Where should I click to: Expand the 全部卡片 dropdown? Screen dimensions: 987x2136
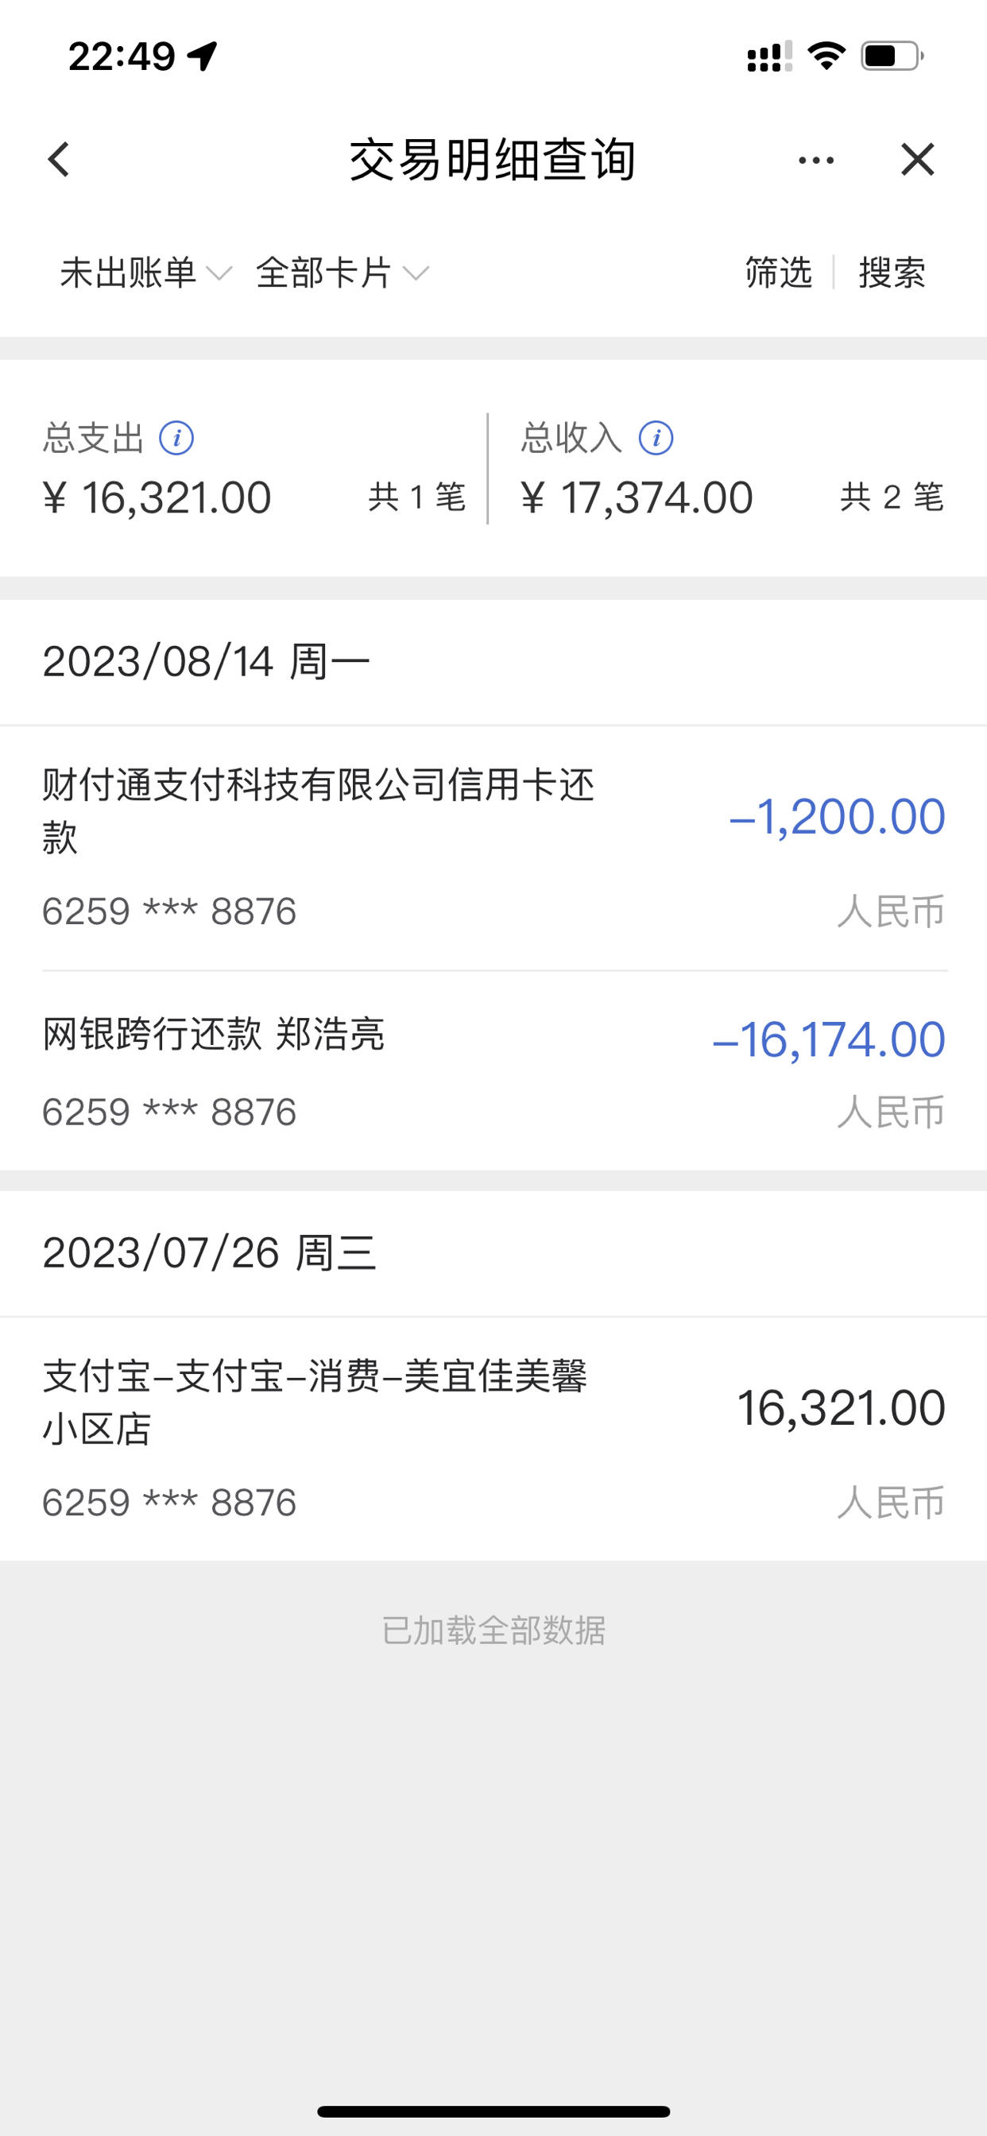pyautogui.click(x=342, y=273)
